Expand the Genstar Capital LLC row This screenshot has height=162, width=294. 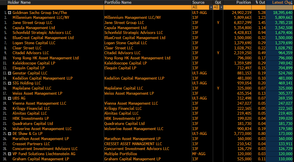tap(9, 73)
